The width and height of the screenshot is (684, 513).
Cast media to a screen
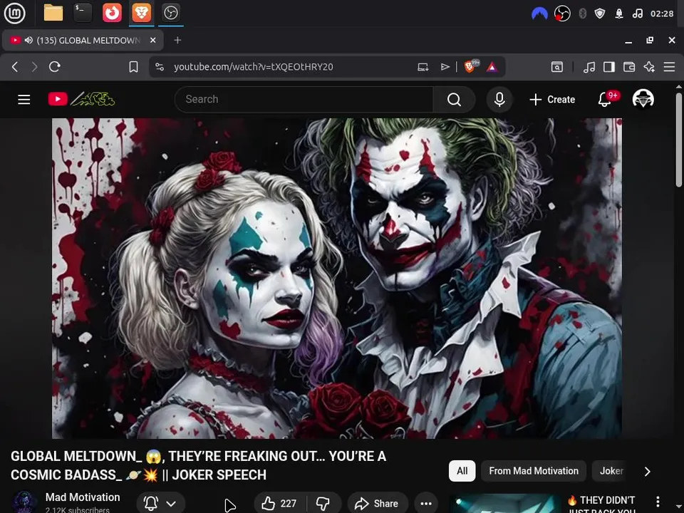pyautogui.click(x=423, y=67)
